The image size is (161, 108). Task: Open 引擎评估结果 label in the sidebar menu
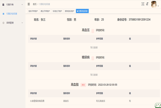(12, 14)
